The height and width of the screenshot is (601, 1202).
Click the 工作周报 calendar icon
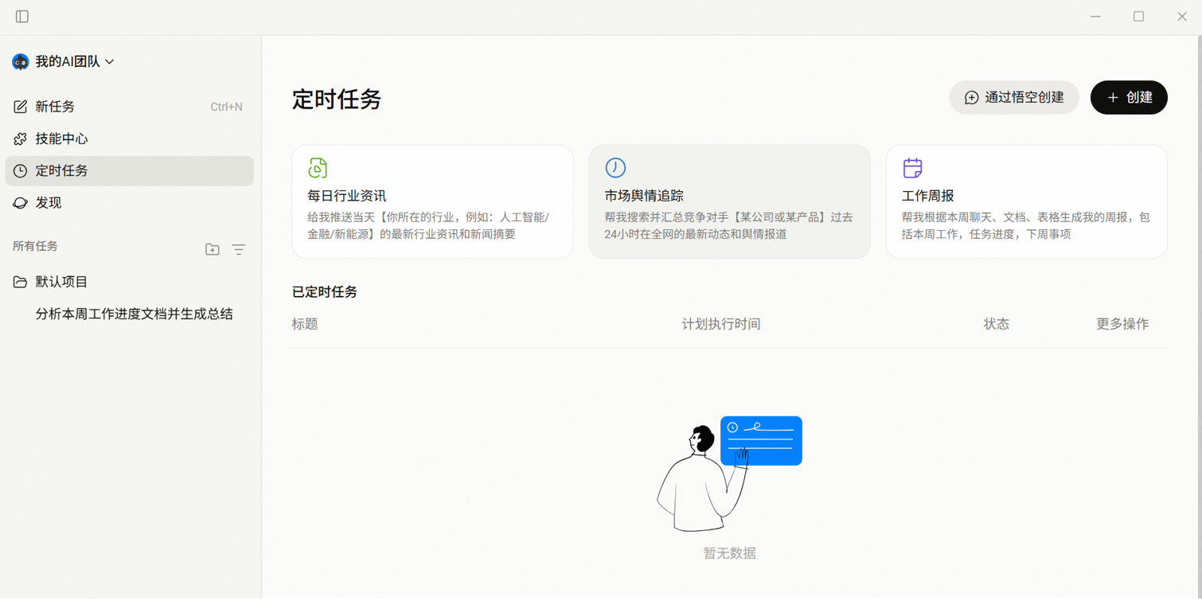tap(911, 167)
